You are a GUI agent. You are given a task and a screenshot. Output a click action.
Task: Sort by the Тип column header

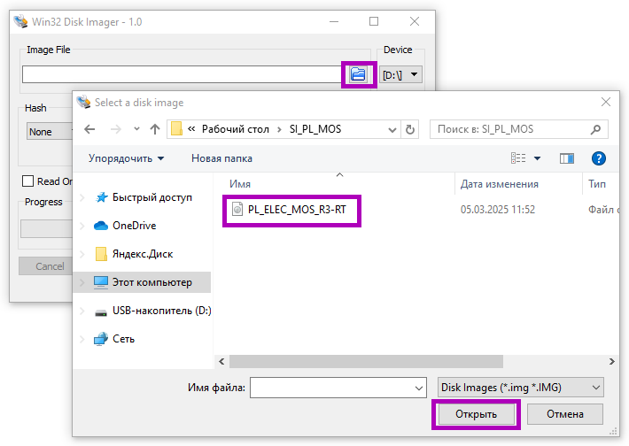coord(597,184)
